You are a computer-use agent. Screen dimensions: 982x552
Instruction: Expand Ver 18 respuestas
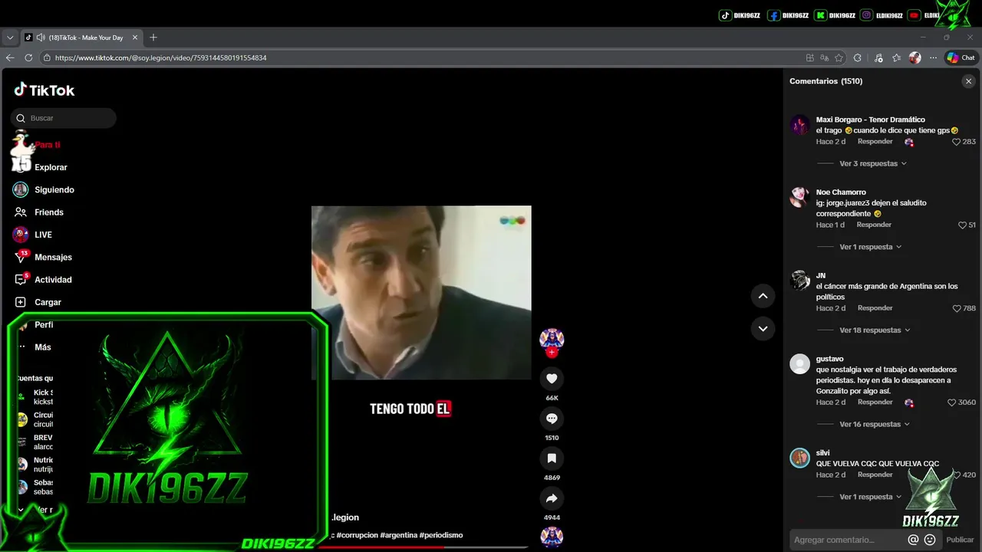coord(875,330)
